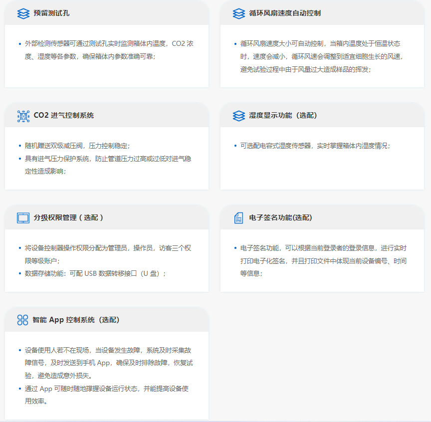This screenshot has width=431, height=422.
Task: Click the four-circle icon for 智能 App 控制系统
Action: tap(23, 320)
